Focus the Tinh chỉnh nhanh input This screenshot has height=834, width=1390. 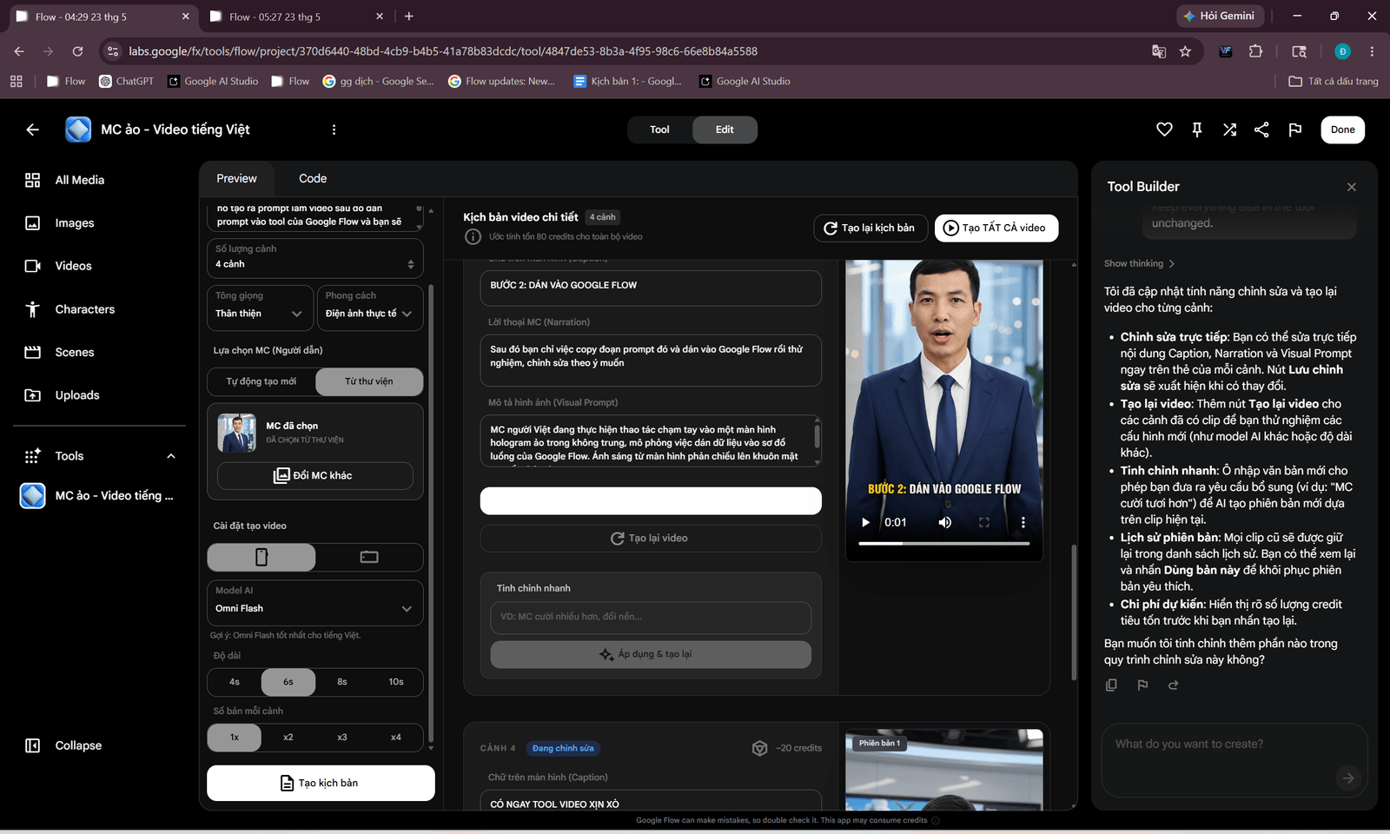(x=651, y=617)
